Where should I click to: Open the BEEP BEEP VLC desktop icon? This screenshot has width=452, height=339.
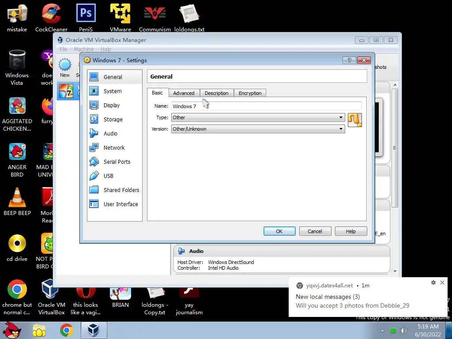click(17, 201)
